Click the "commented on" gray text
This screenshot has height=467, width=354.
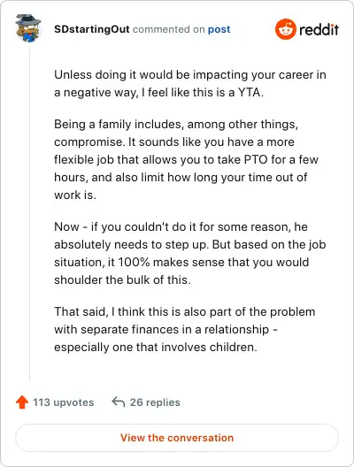(169, 29)
